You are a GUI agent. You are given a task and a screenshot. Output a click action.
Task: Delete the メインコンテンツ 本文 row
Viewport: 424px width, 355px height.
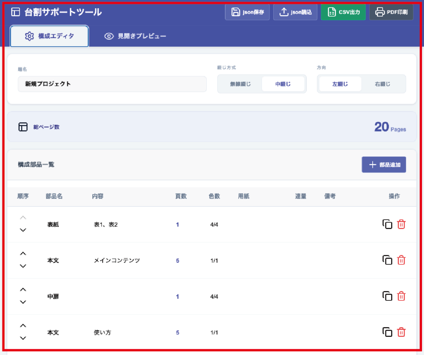(401, 260)
